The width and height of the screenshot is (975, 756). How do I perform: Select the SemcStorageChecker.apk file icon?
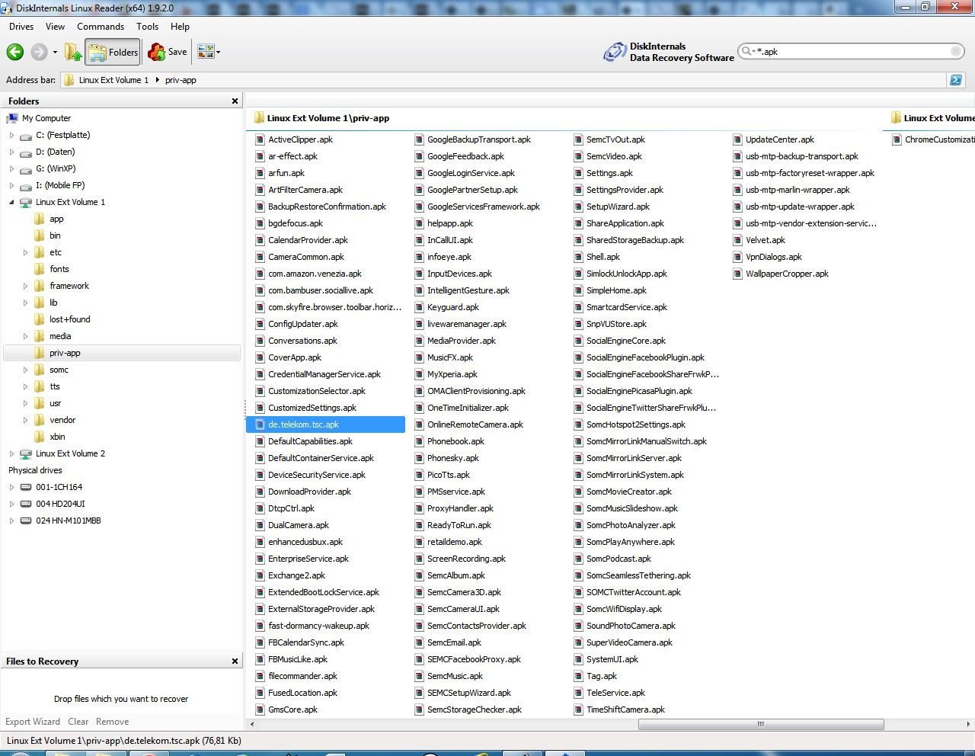pos(419,710)
